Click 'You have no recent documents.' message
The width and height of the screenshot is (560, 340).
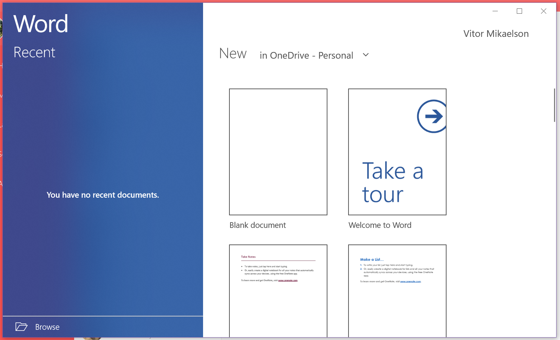point(103,195)
